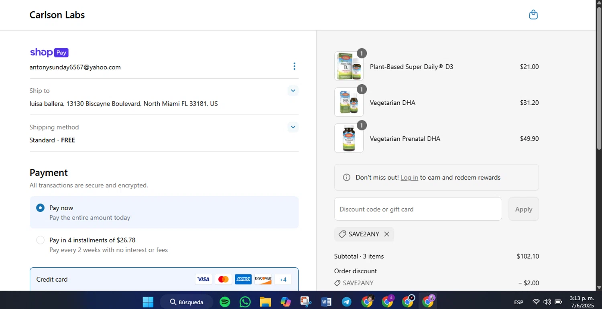Open the Wi-Fi network tray icon
Screen dimensions: 602x309
point(536,302)
